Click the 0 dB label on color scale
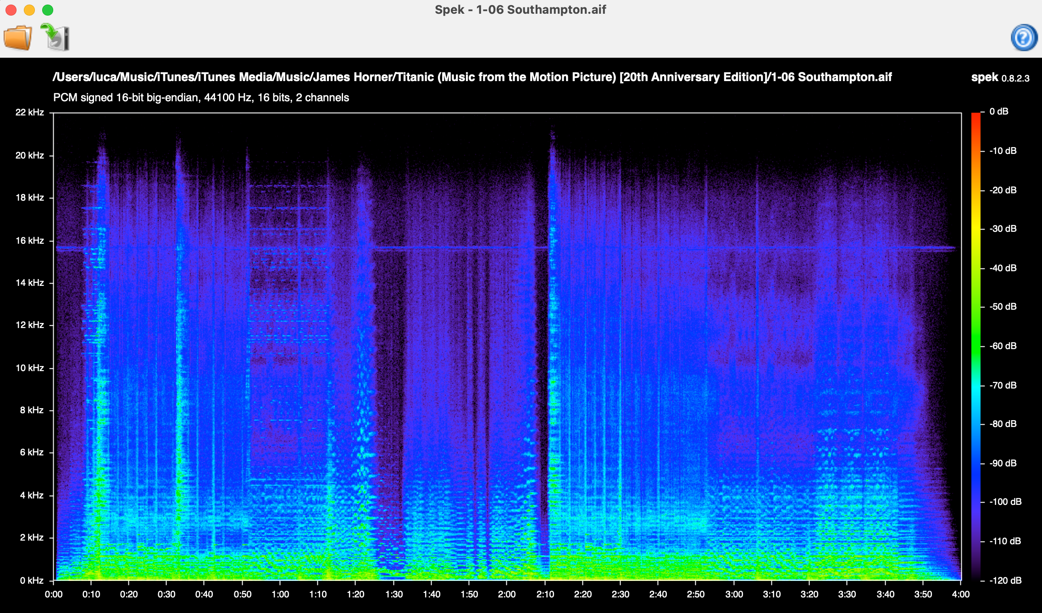Viewport: 1042px width, 613px height. click(998, 111)
